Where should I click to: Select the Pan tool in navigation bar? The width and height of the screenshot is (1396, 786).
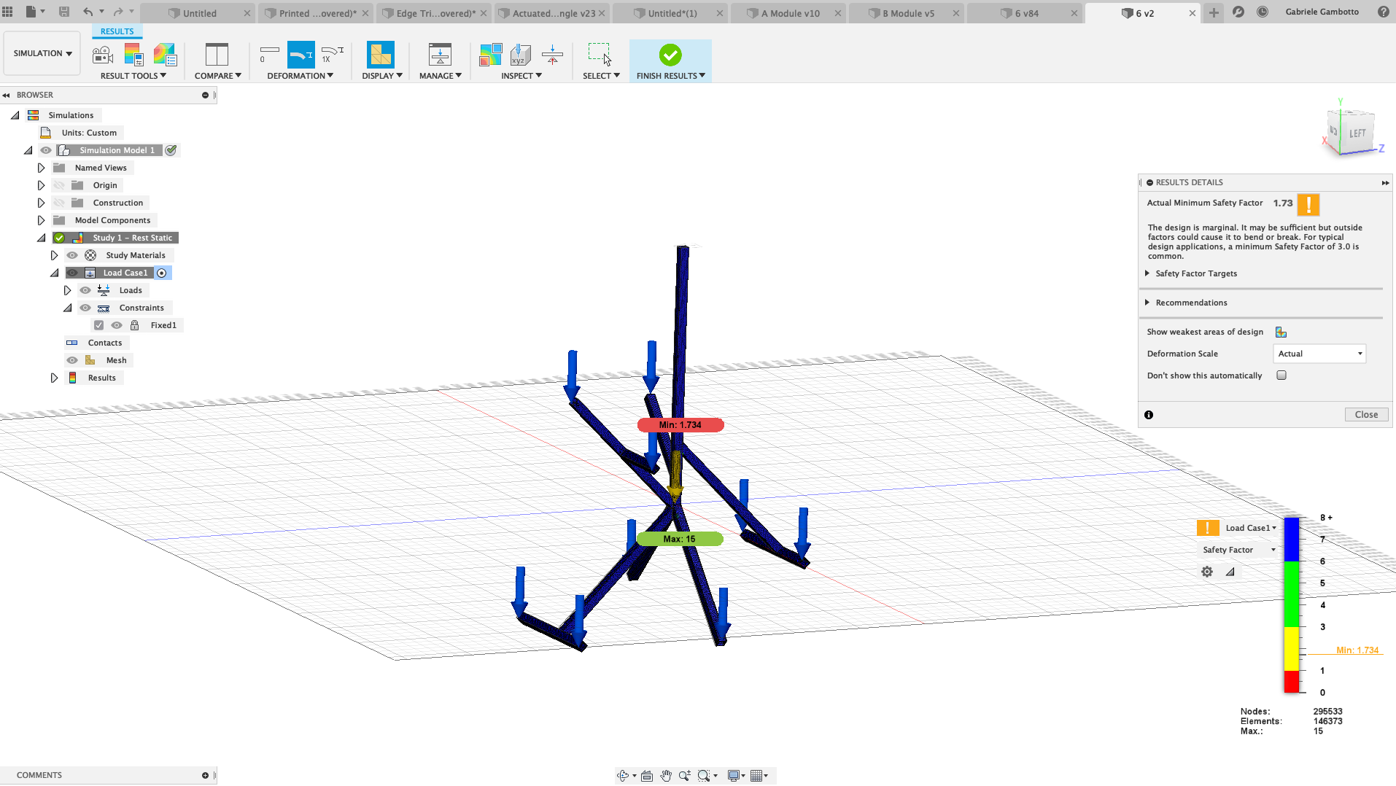[x=666, y=775]
